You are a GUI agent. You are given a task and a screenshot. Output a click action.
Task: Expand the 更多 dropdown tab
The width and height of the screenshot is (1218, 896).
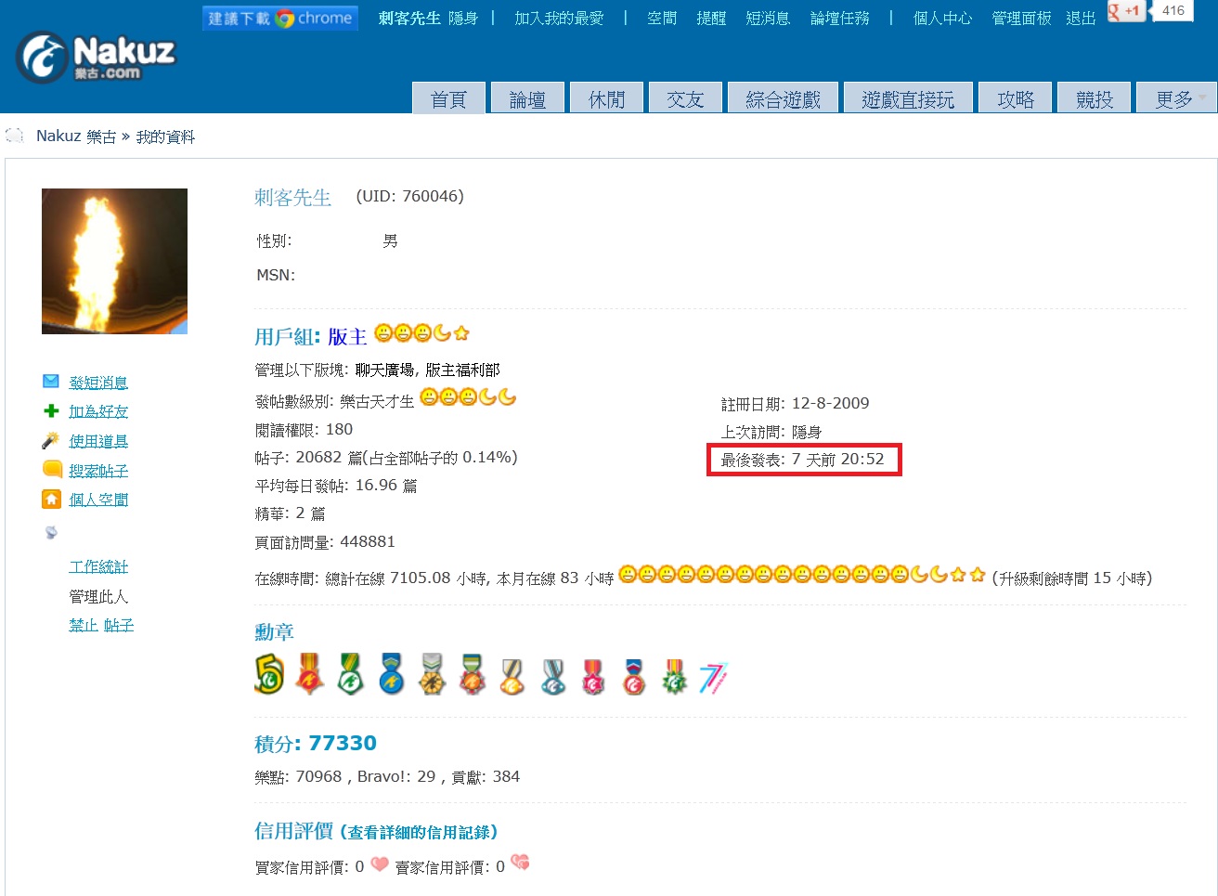(1176, 98)
